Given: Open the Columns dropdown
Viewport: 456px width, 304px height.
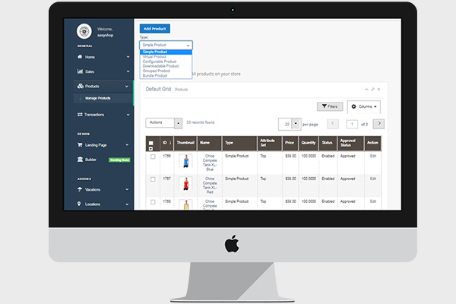Looking at the screenshot, I should coord(363,106).
